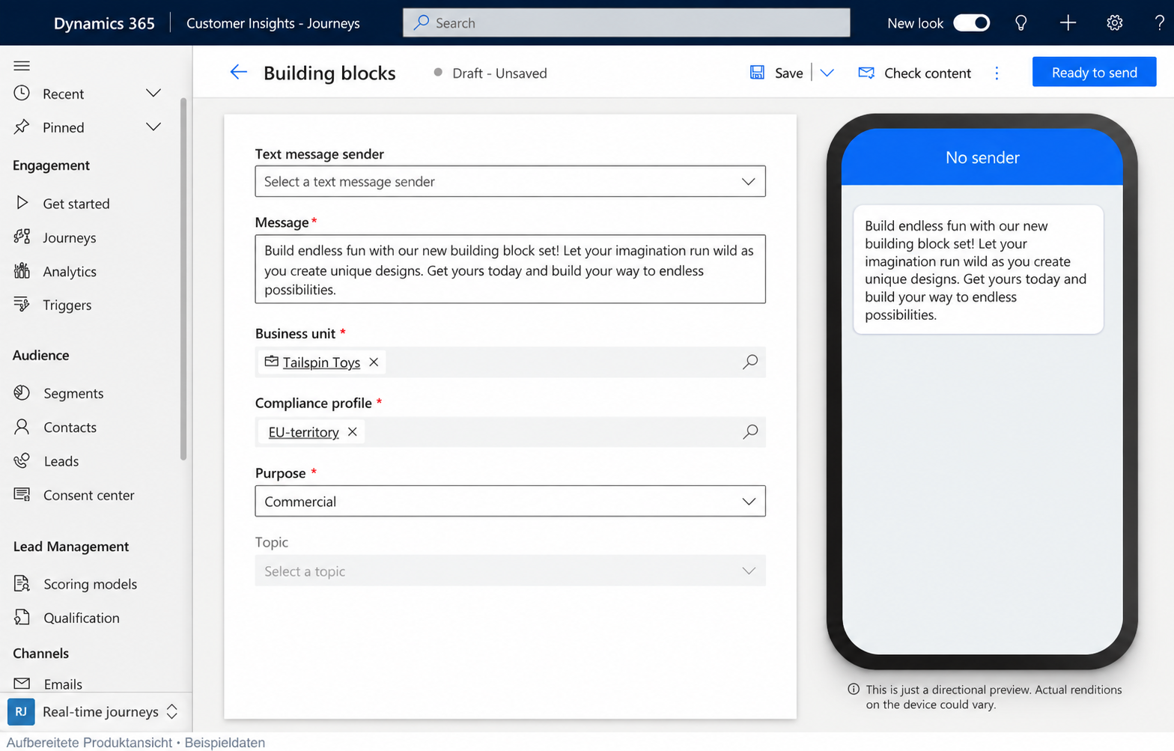
Task: Open Contacts in sidebar
Action: pyautogui.click(x=70, y=428)
